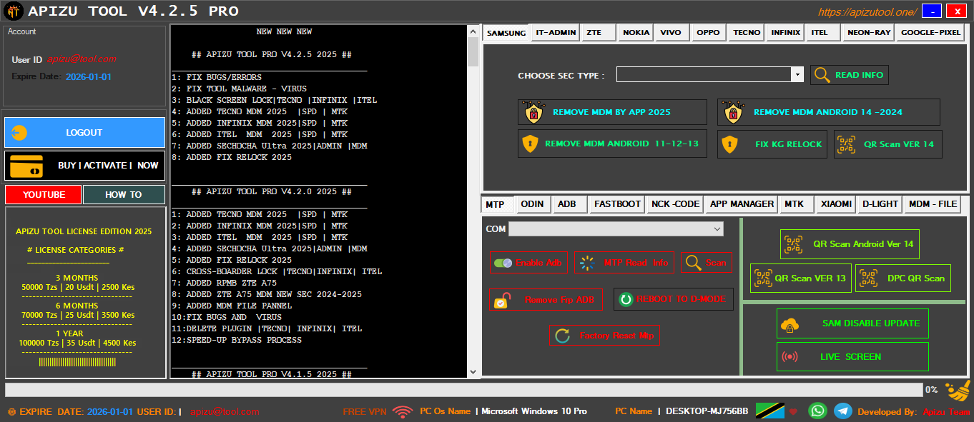Viewport: 974px width, 422px height.
Task: Switch to the NCK-CODE tab
Action: [676, 204]
